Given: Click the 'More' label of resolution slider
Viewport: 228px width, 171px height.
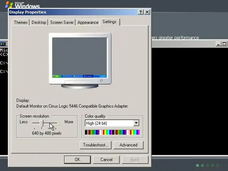Looking at the screenshot, I should coord(69,122).
